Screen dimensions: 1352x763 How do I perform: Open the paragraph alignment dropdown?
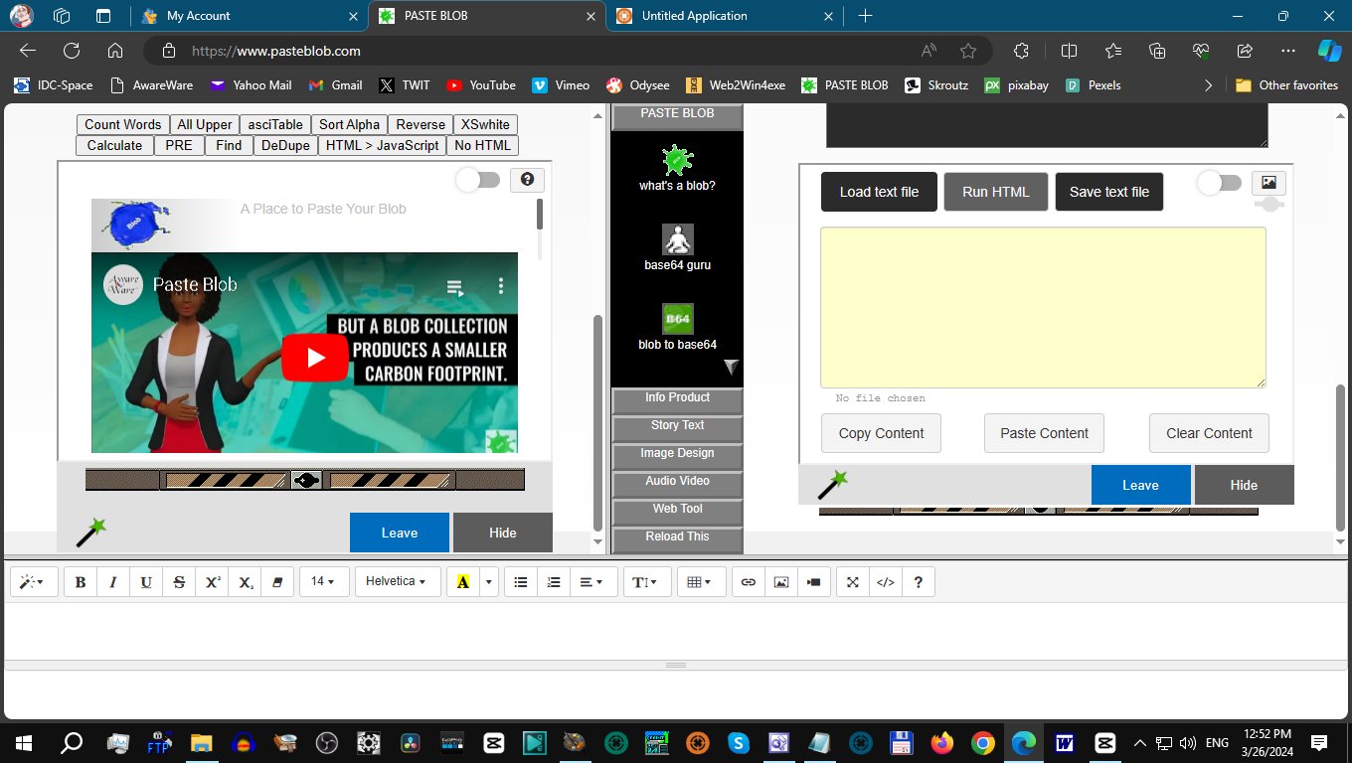pyautogui.click(x=591, y=581)
